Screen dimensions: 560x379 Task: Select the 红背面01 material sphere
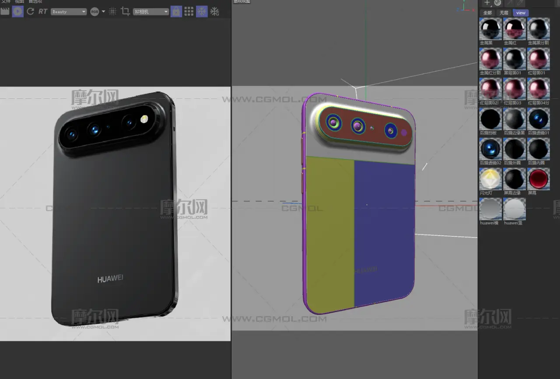click(539, 59)
